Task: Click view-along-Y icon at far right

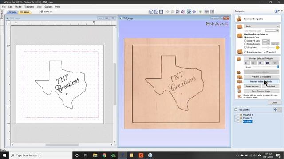Action: coord(226,23)
